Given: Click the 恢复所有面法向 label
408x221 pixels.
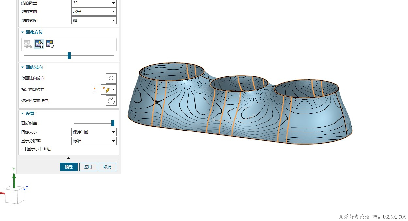Looking at the screenshot, I should (35, 101).
